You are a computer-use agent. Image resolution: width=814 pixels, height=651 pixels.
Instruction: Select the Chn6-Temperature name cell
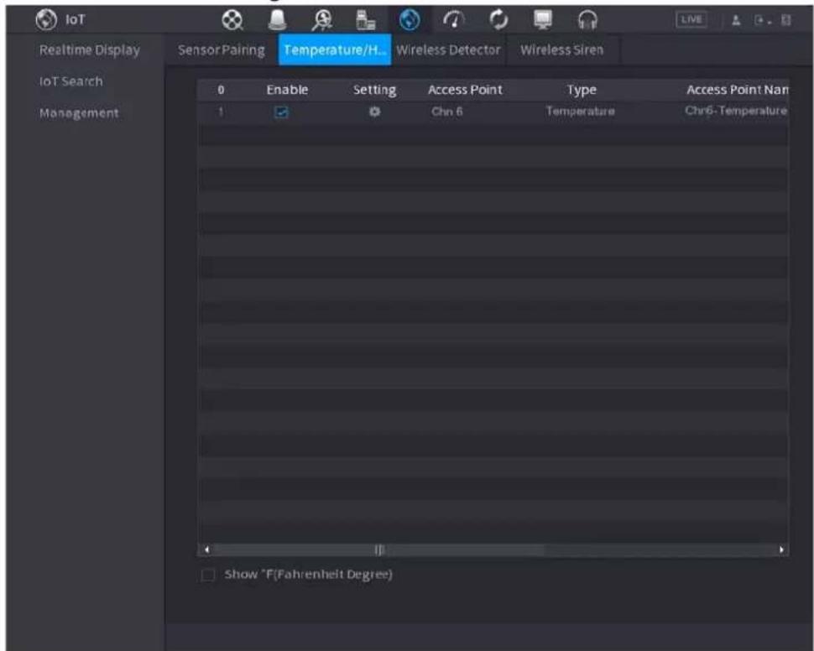coord(736,111)
